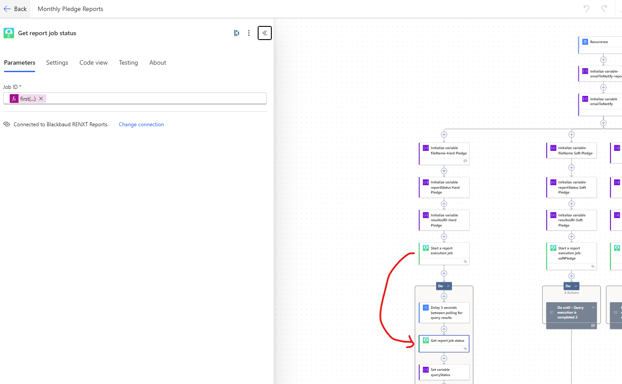Add step below reportStatus Soft Pledge node
622x384 pixels.
(x=571, y=204)
